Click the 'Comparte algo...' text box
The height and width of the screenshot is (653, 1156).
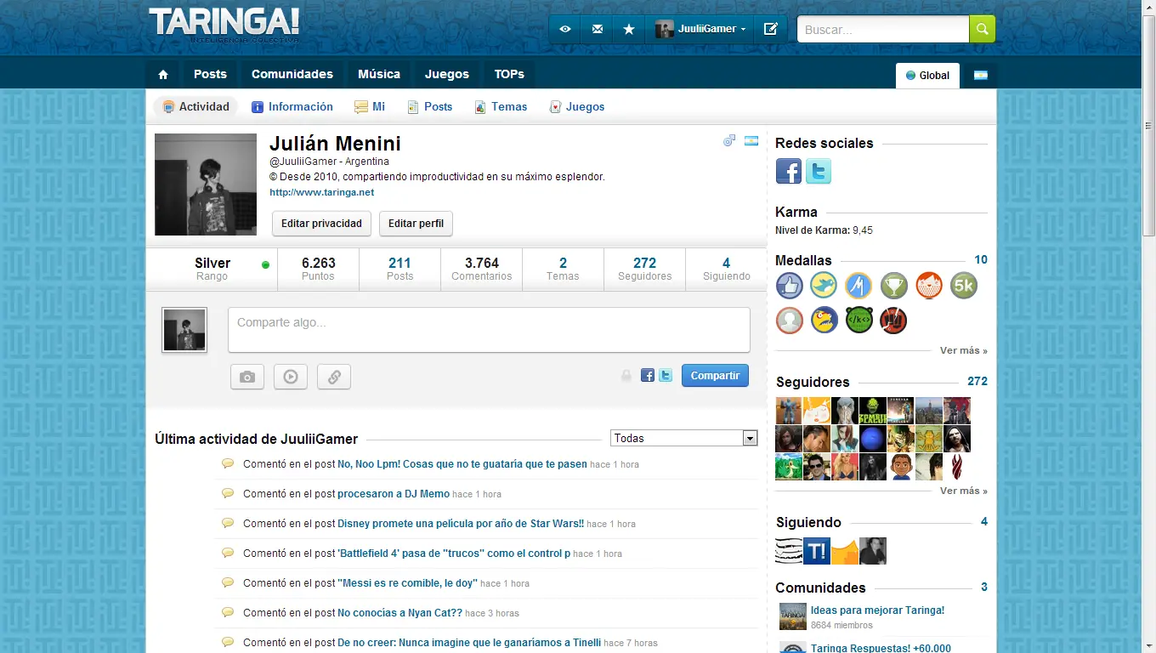tap(489, 330)
